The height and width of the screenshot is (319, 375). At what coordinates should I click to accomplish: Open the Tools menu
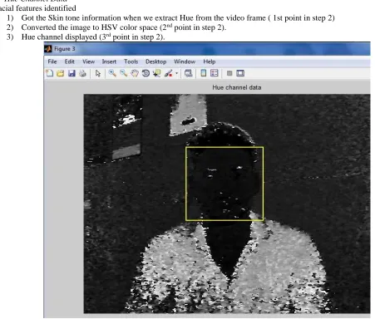[131, 61]
